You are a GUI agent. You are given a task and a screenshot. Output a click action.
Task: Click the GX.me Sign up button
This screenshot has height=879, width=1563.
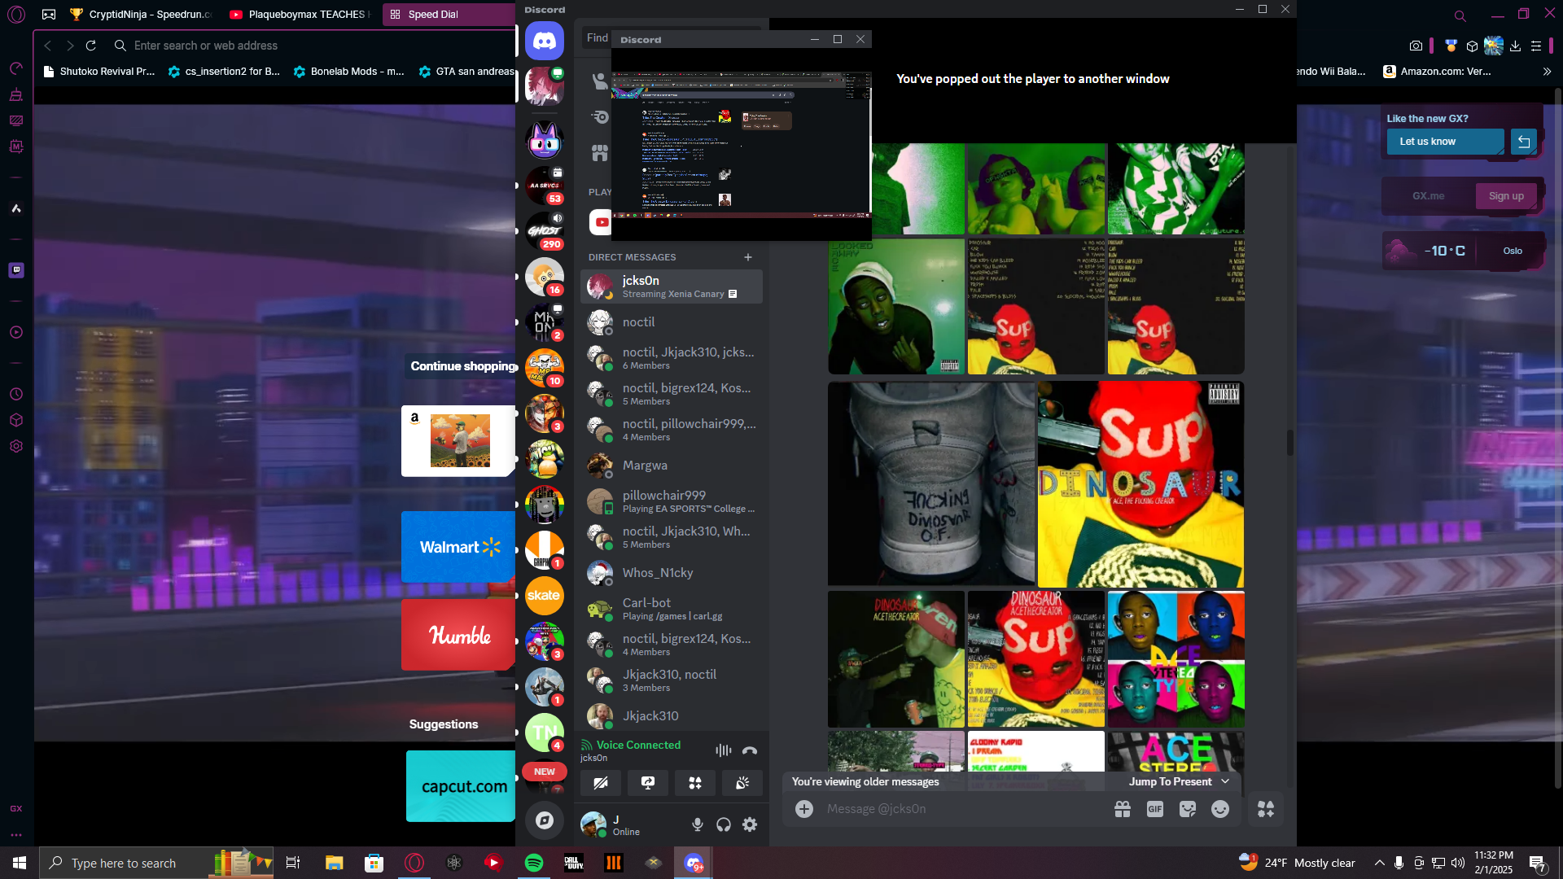1505,196
